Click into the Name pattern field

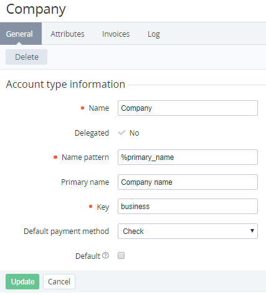click(188, 157)
